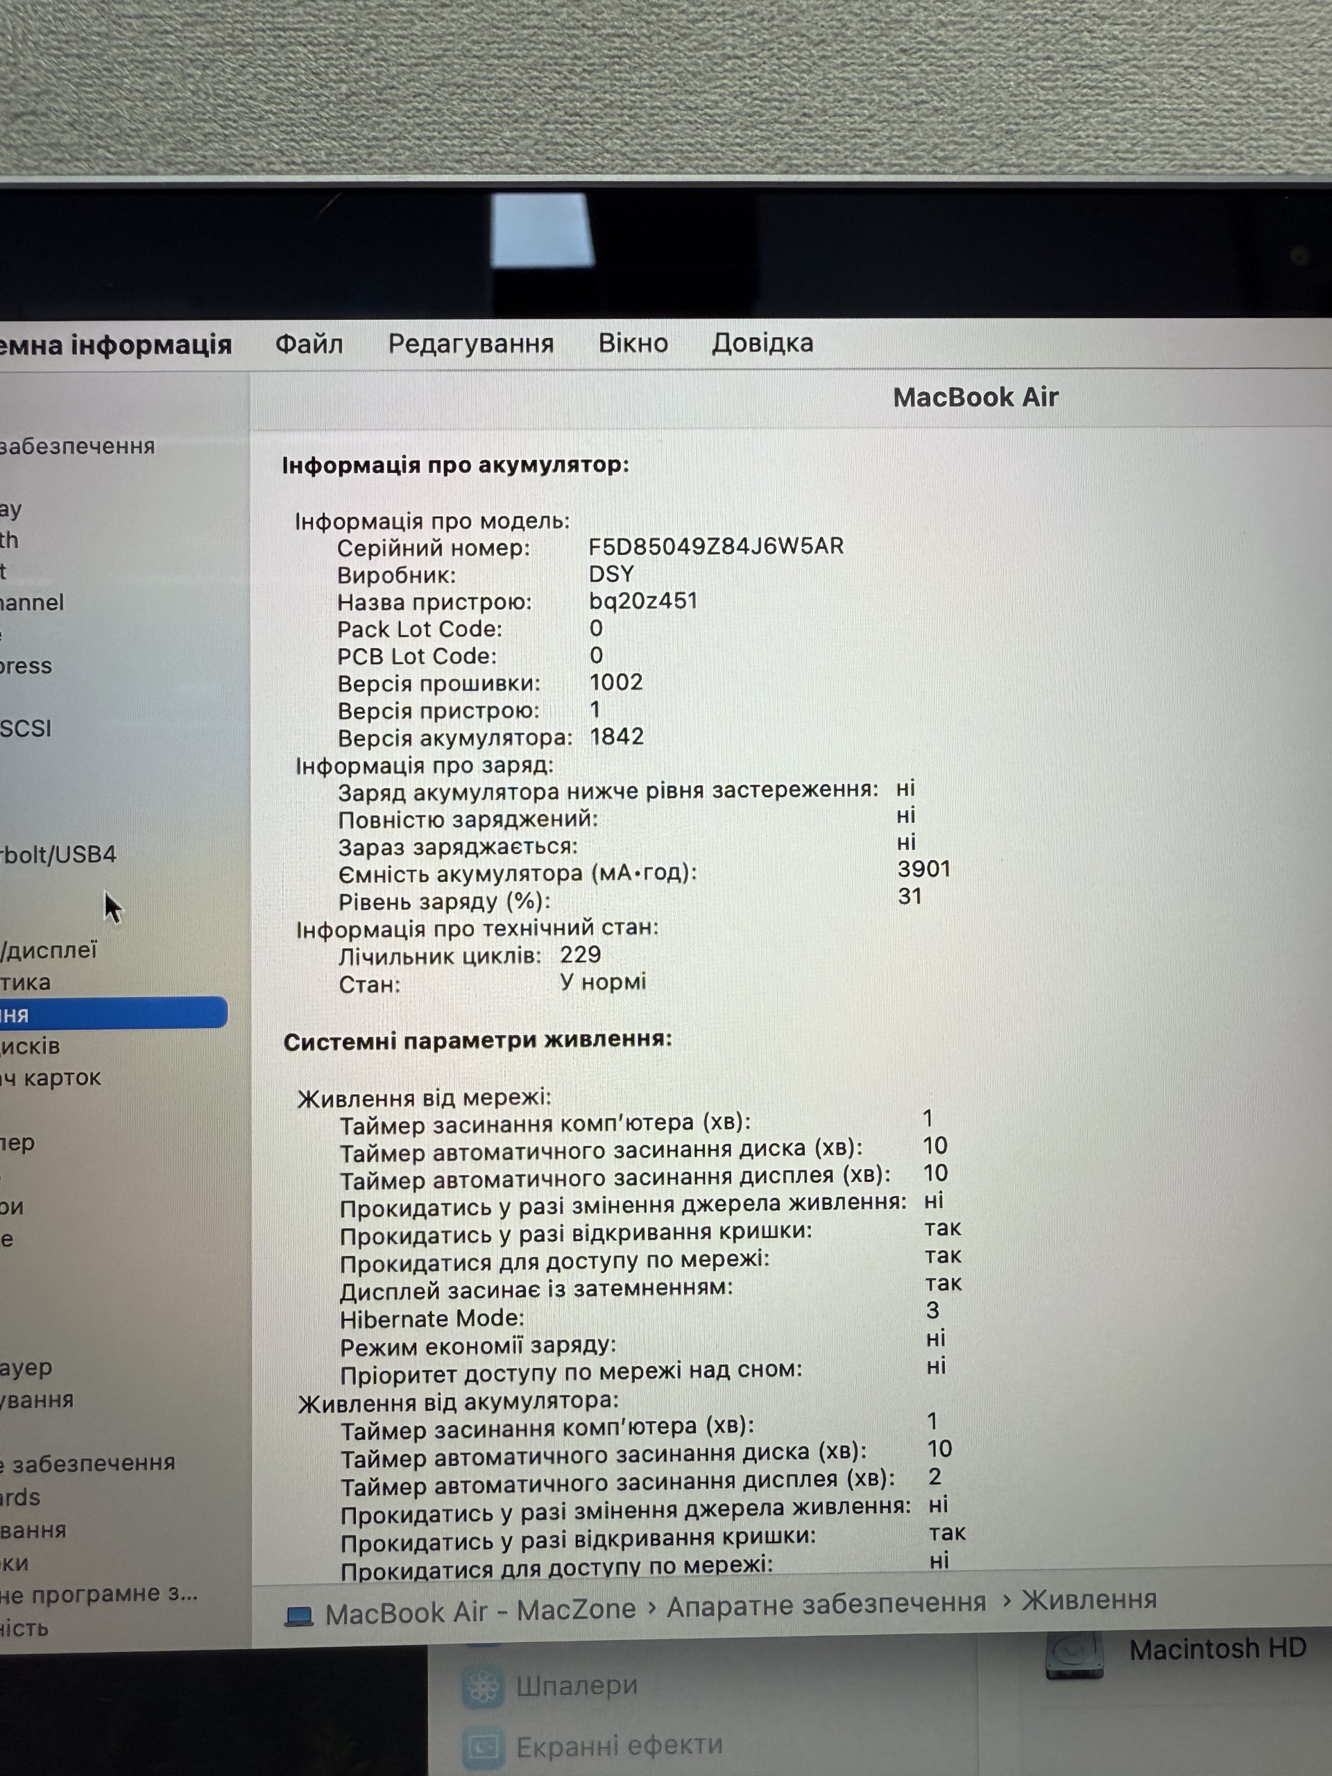
Task: Open the Редагування menu
Action: click(x=470, y=344)
